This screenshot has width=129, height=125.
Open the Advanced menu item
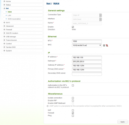click(23, 26)
